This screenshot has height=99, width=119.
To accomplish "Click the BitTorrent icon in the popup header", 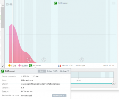I will tap(3, 71).
